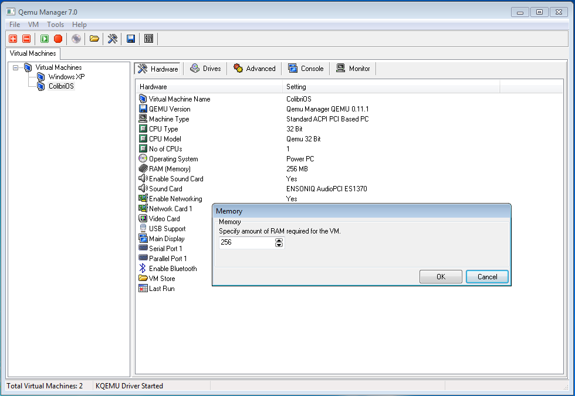The height and width of the screenshot is (396, 575).
Task: Click 'KQEMU Driver Started' in status bar
Action: (130, 386)
